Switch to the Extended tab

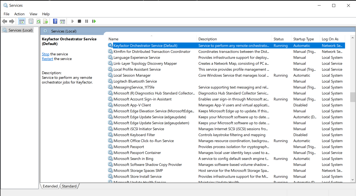[50, 186]
